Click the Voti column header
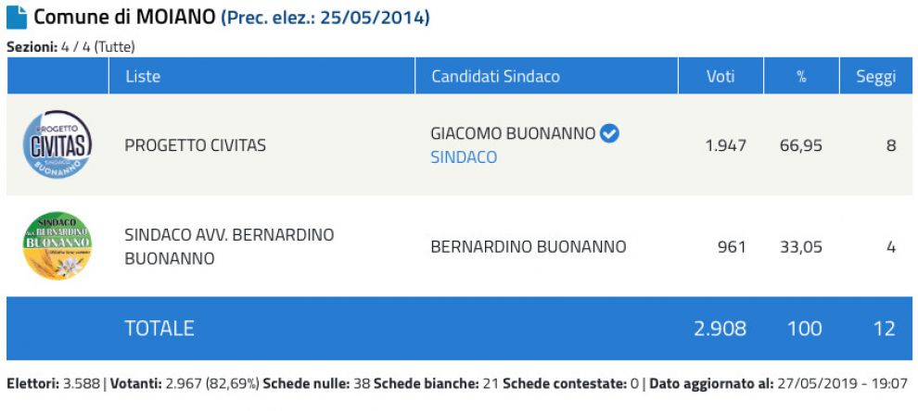Viewport: 918px width, 411px height. coord(720,77)
